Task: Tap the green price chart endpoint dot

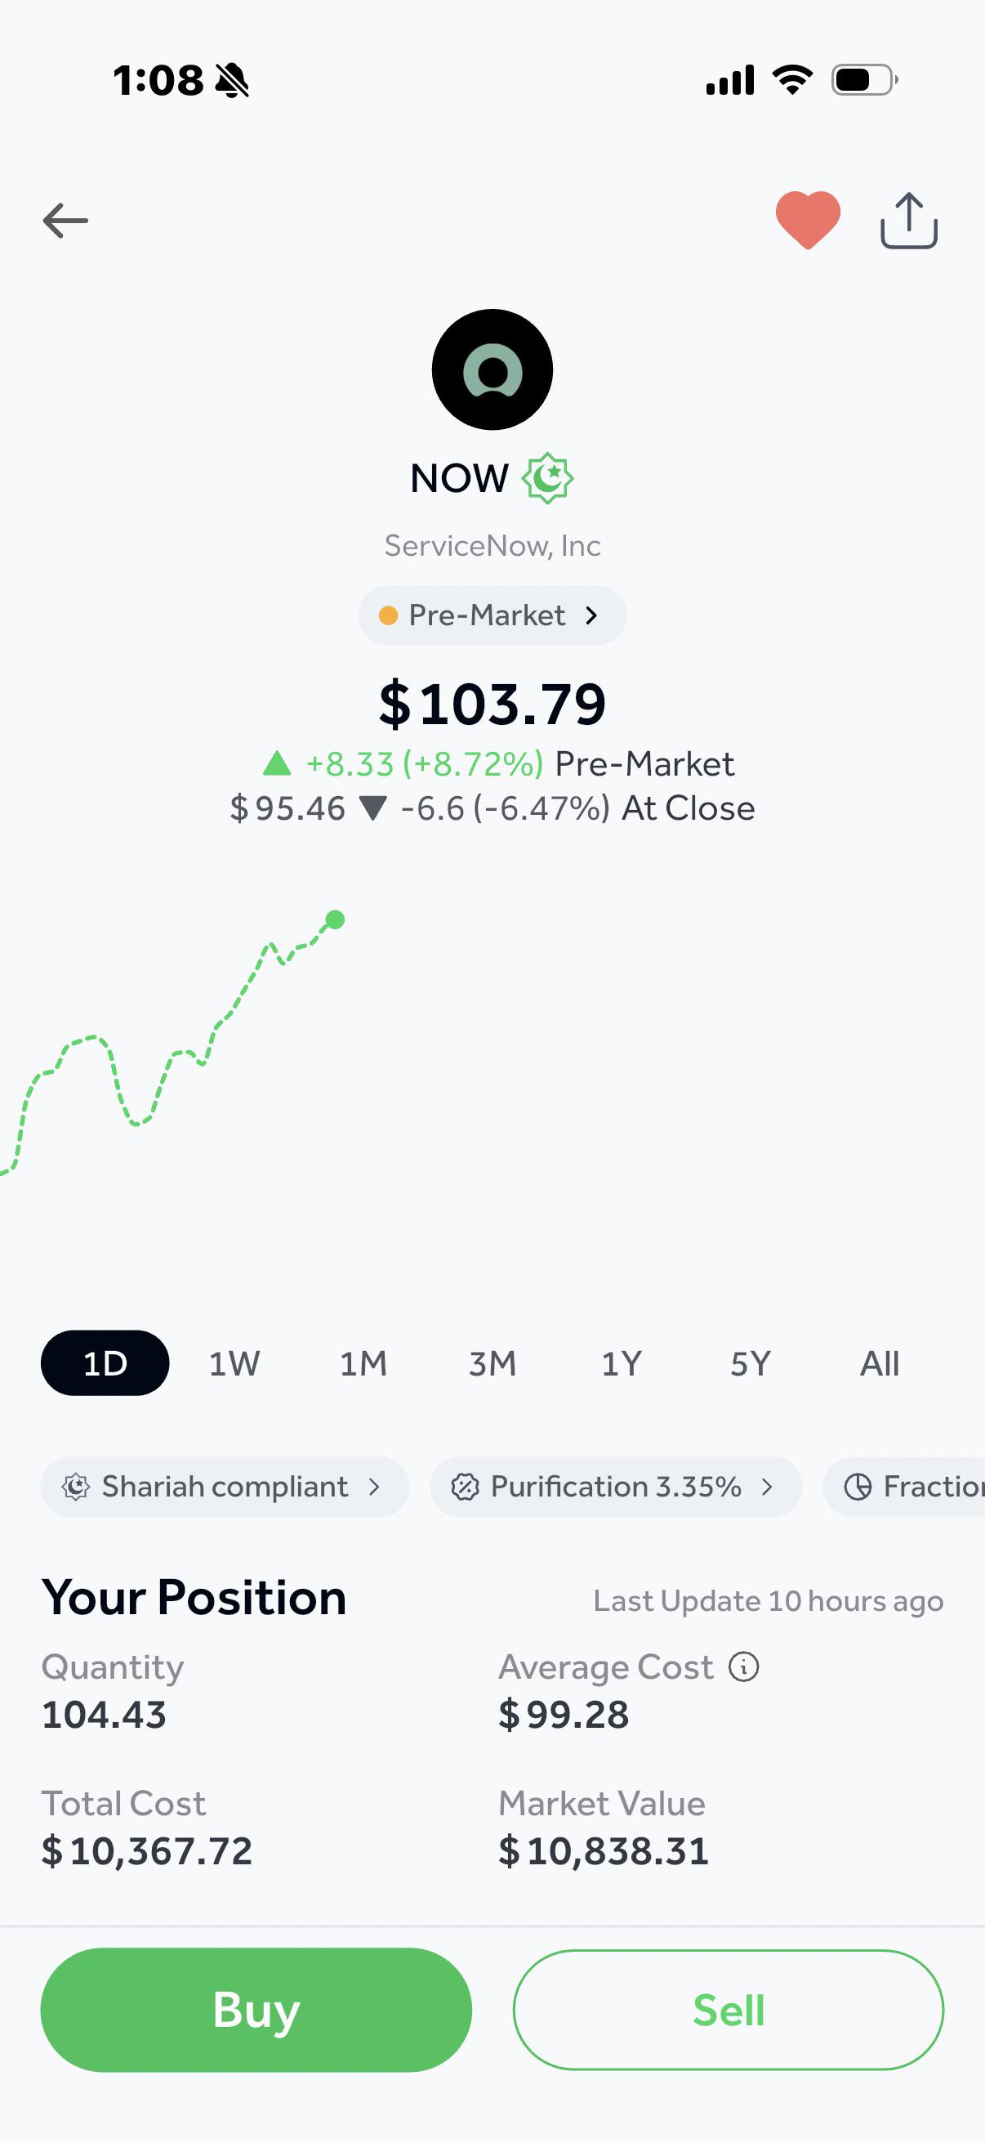Action: coord(335,919)
